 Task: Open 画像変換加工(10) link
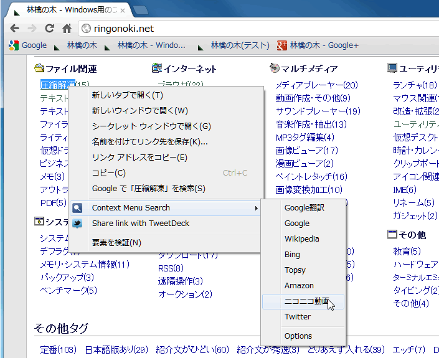[x=309, y=190]
